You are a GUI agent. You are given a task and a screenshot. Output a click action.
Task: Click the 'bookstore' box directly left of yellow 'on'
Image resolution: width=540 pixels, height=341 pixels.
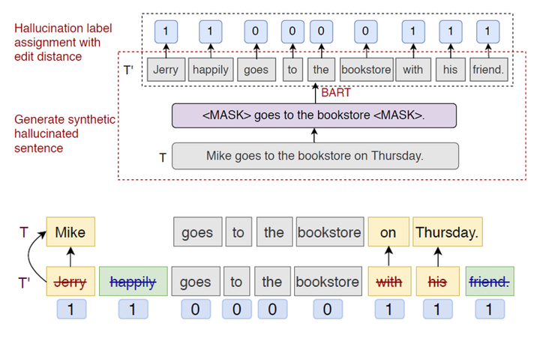(x=330, y=232)
